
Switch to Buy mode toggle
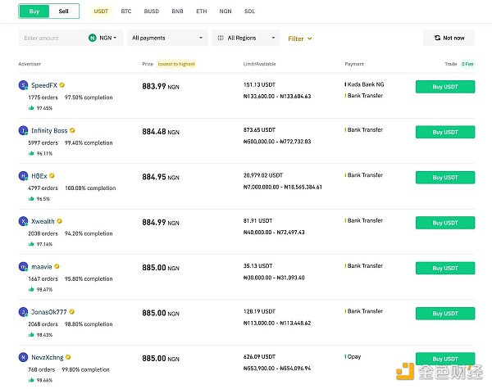pyautogui.click(x=34, y=11)
